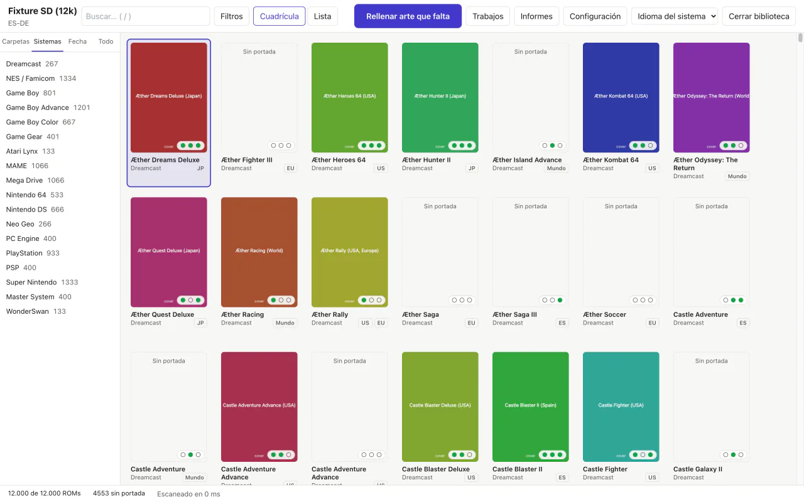
Task: Click the '4553 sin portada' status text
Action: point(119,493)
